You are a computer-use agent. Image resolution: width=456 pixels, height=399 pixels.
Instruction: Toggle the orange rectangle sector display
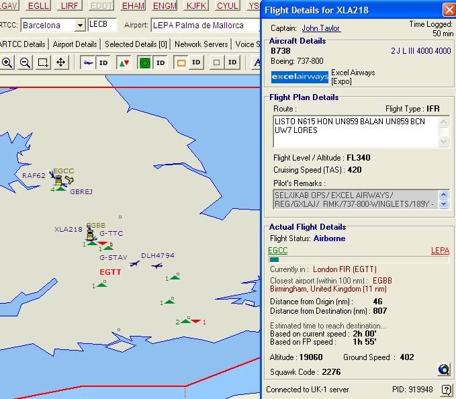coord(180,62)
